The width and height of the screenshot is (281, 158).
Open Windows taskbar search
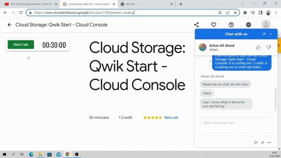pyautogui.click(x=13, y=154)
